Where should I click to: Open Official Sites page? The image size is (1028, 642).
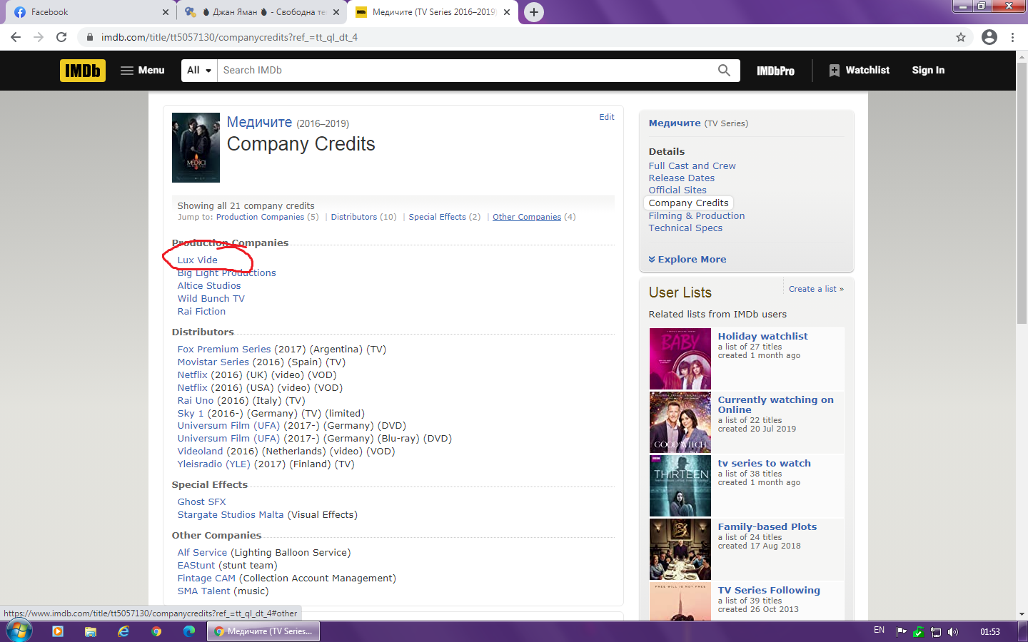[677, 190]
